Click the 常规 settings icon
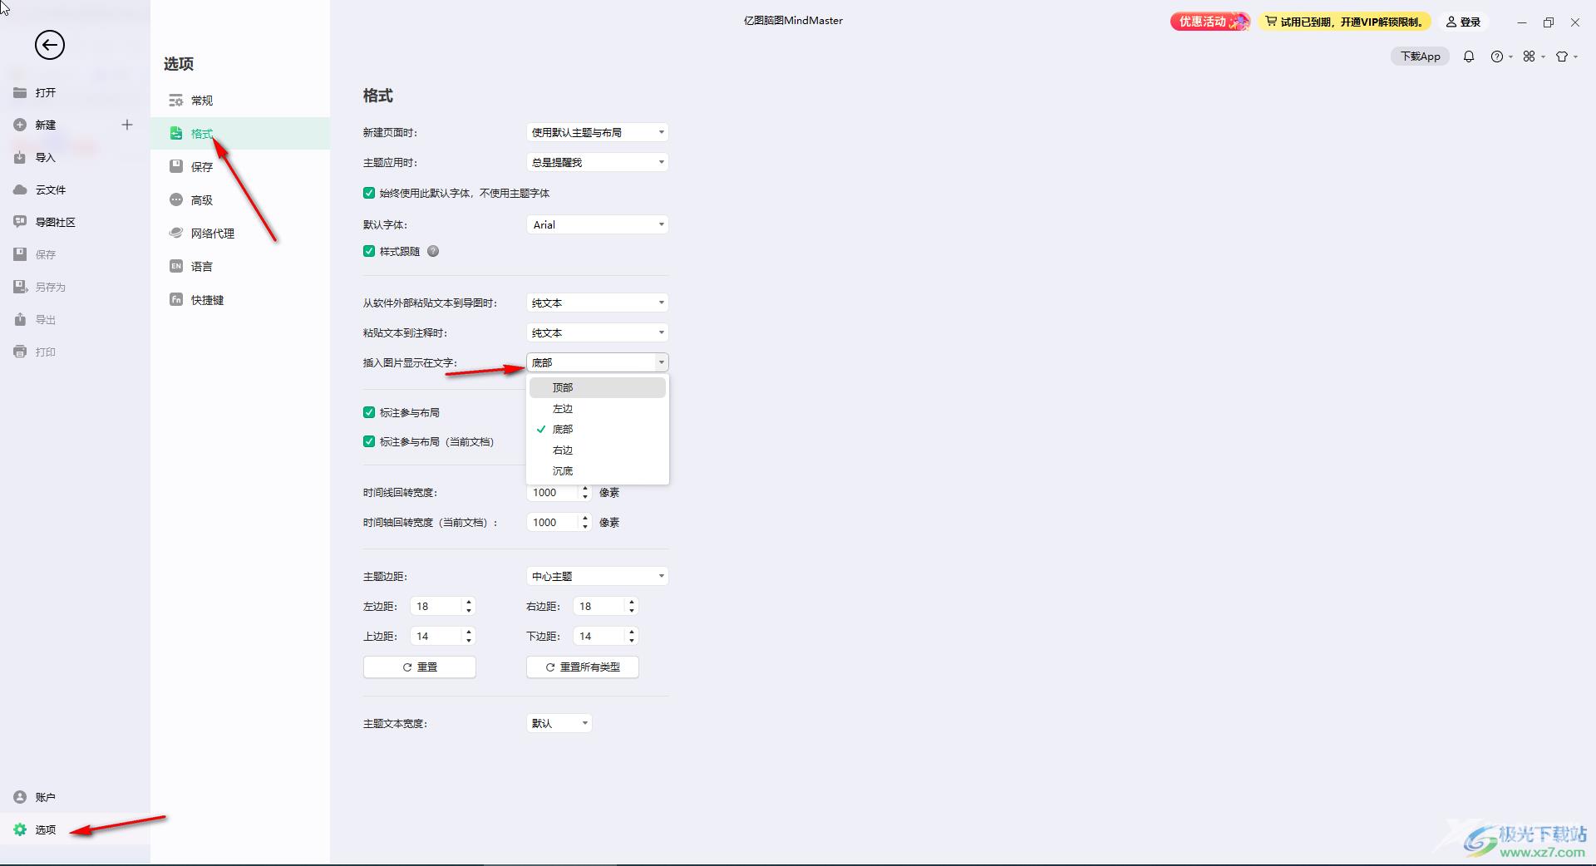The height and width of the screenshot is (866, 1596). point(176,101)
